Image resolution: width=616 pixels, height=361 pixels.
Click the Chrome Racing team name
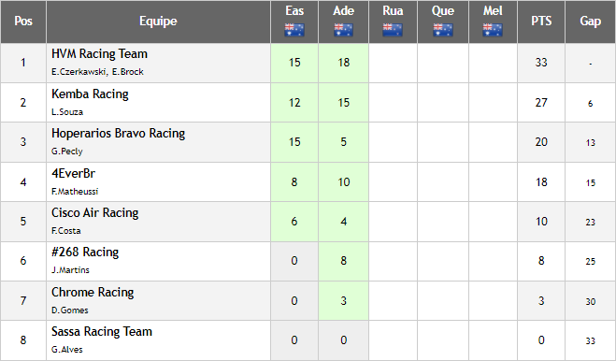93,292
